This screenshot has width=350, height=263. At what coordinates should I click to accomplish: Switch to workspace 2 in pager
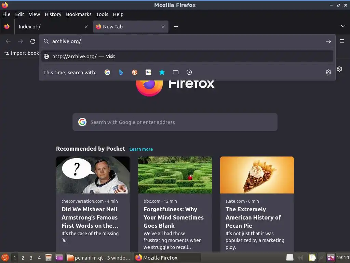[23, 258]
